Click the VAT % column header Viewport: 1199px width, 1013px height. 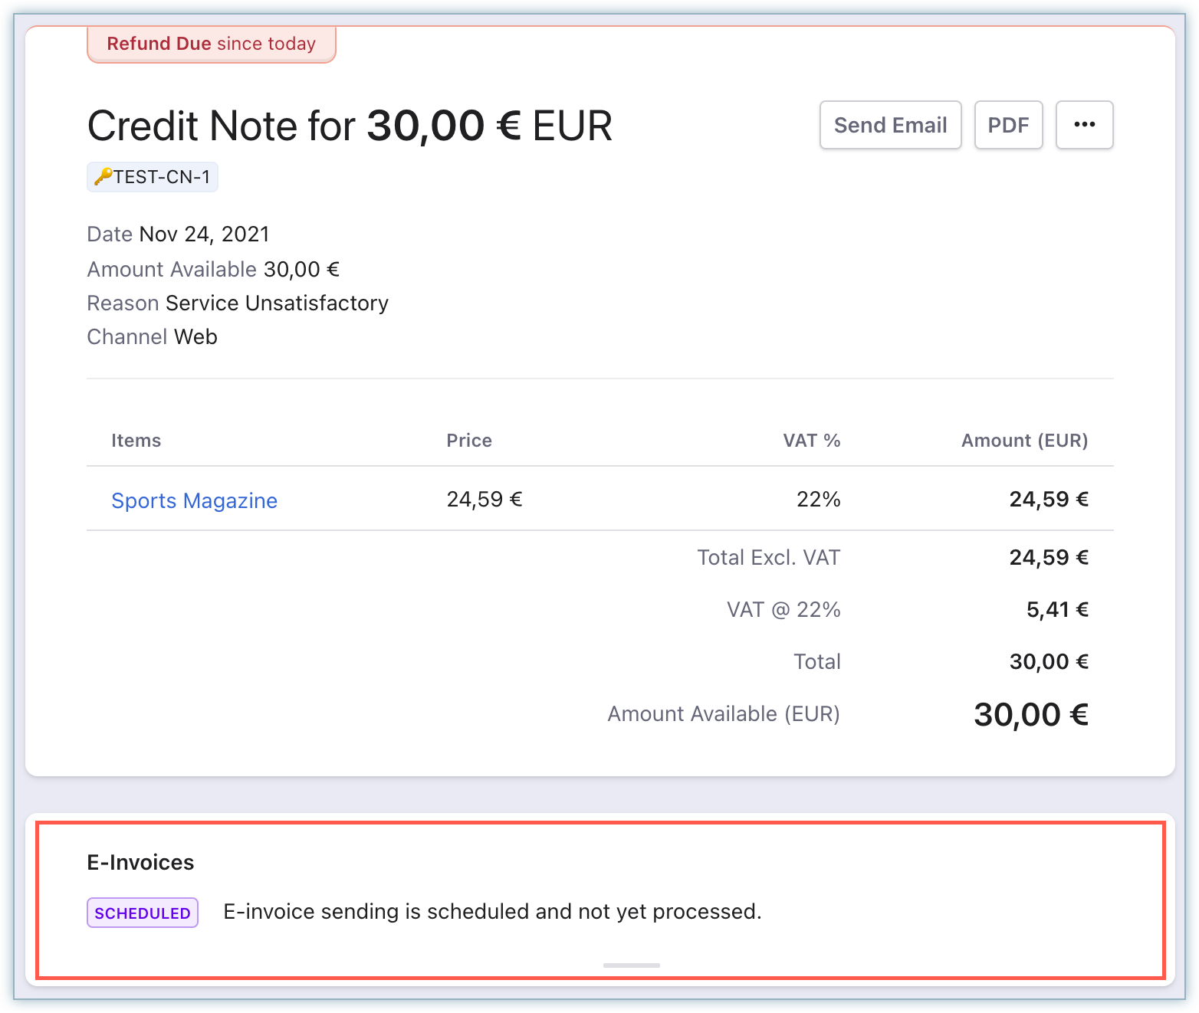811,441
